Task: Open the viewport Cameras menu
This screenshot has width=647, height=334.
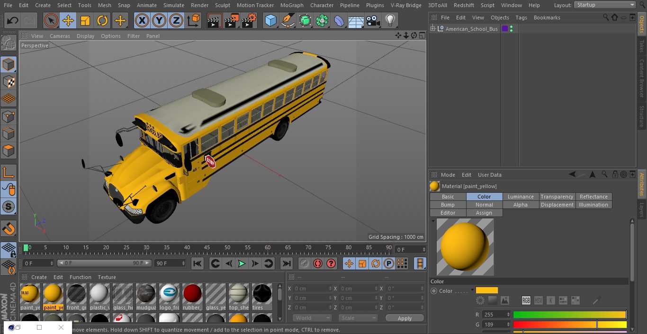Action: click(x=60, y=36)
